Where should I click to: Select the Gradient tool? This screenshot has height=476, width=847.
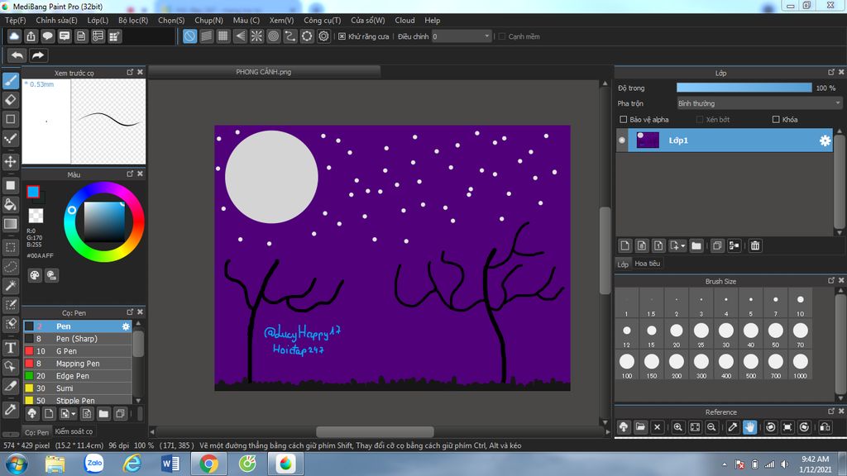pos(10,224)
